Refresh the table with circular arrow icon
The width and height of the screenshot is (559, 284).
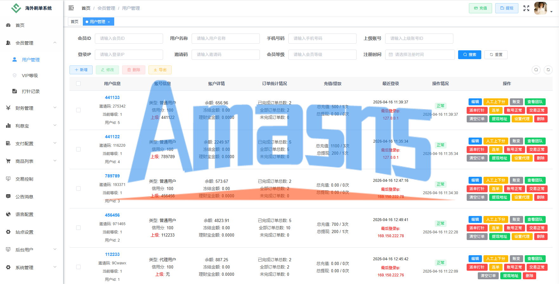[x=548, y=70]
